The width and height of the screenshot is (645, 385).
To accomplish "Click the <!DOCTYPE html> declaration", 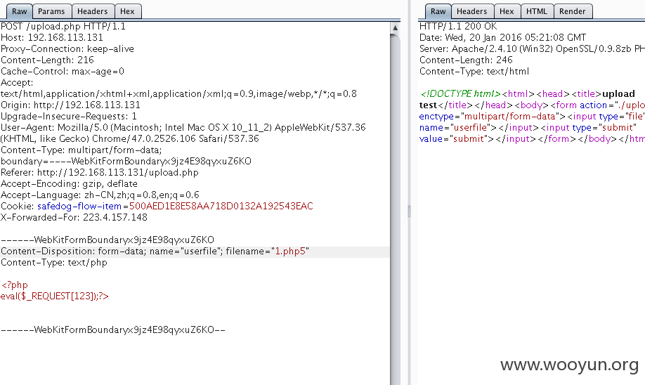I will [461, 93].
